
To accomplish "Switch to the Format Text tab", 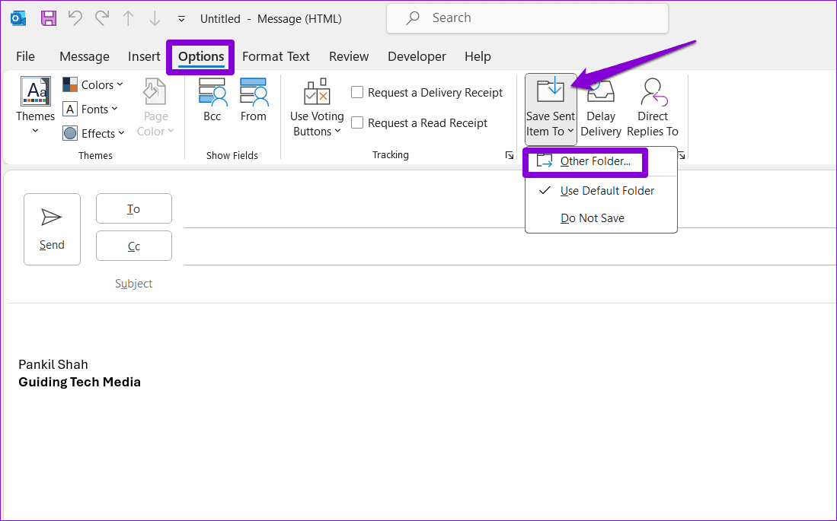I will point(276,56).
